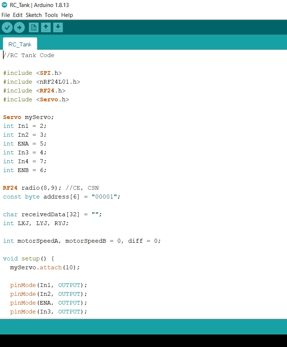
Task: Click the teal status message bar above the console
Action: point(143,327)
